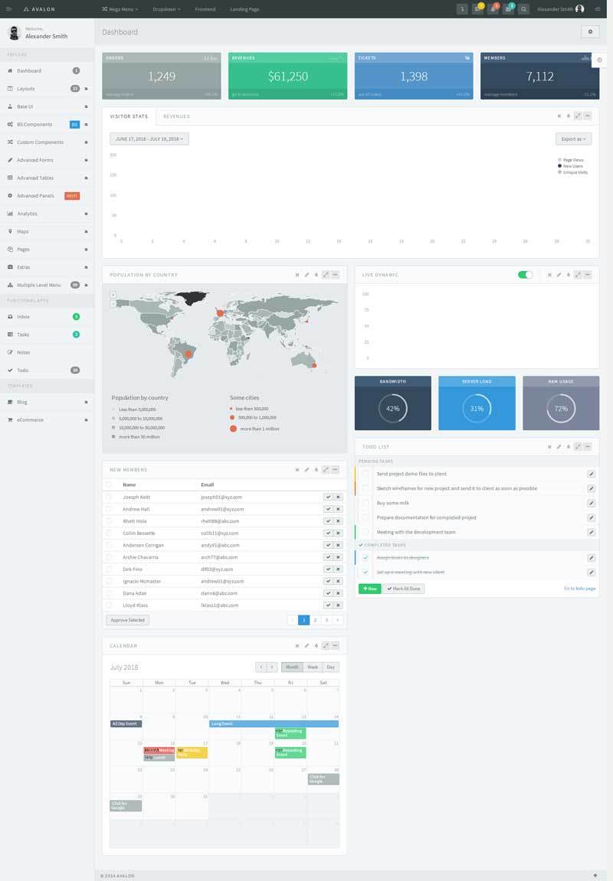This screenshot has width=613, height=881.
Task: Switch to the Revenues tab
Action: click(176, 116)
